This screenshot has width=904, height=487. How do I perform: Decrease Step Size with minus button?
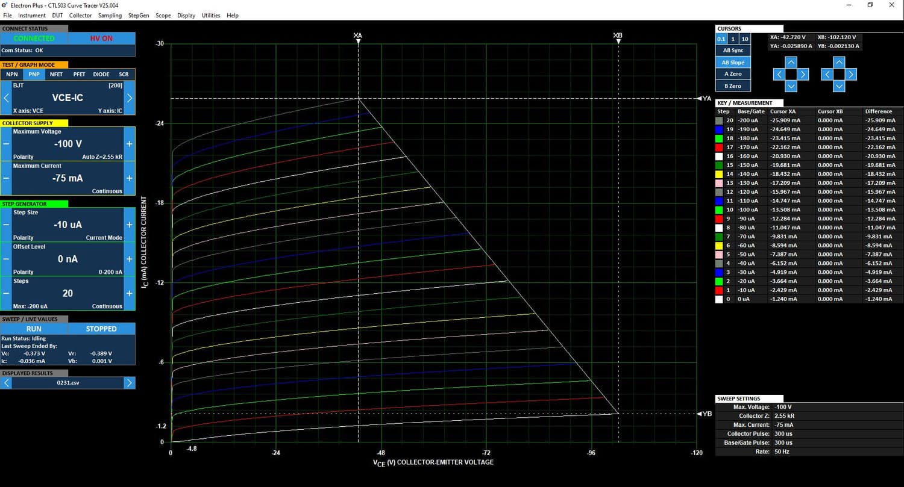click(6, 225)
